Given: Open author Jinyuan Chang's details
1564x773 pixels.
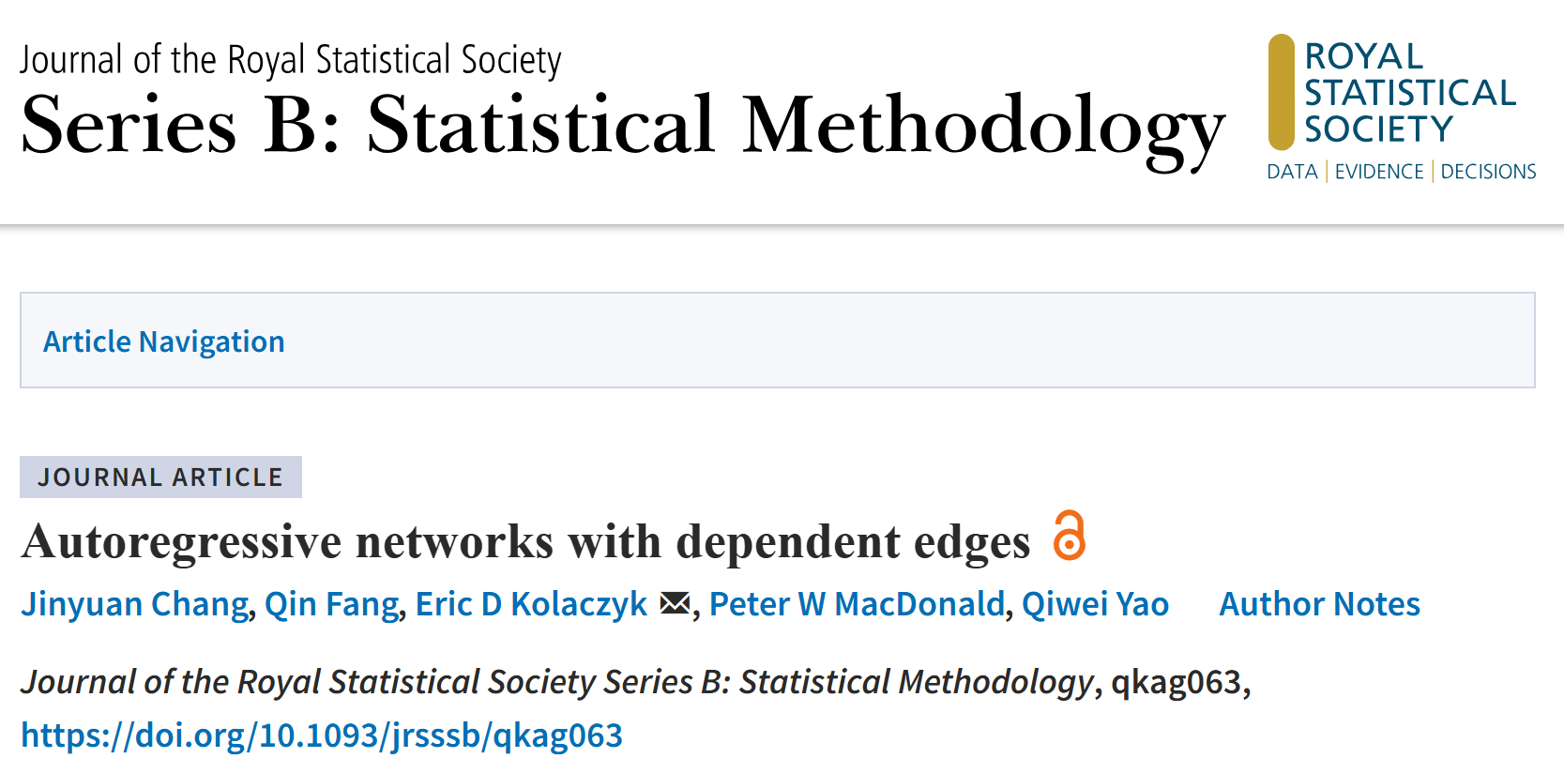Looking at the screenshot, I should [135, 604].
